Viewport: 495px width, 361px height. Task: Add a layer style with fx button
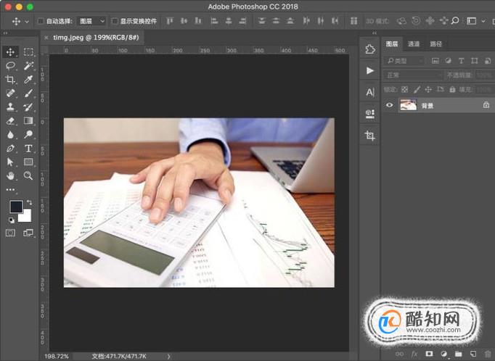pyautogui.click(x=414, y=354)
